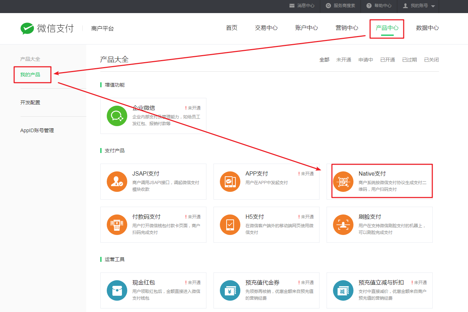The image size is (468, 312).
Task: Filter products by 已开通
Action: 388,60
